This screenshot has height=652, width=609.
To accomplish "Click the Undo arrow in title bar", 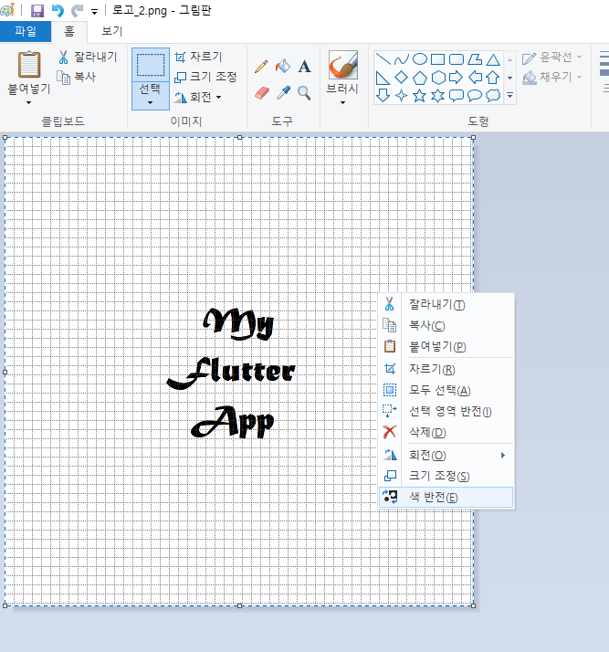I will click(58, 10).
